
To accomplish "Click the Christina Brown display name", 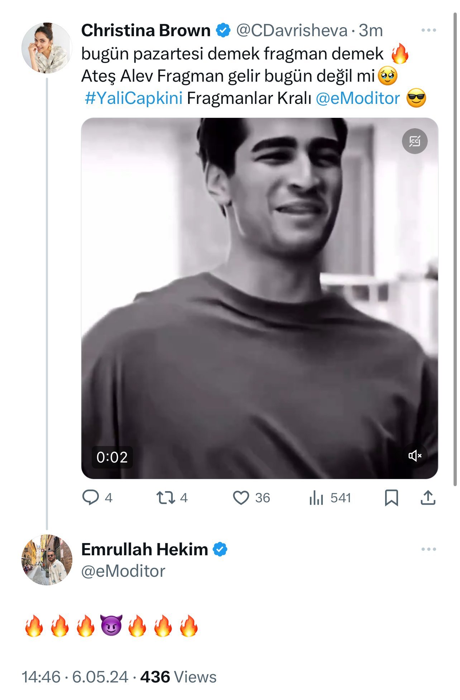I will (x=145, y=30).
